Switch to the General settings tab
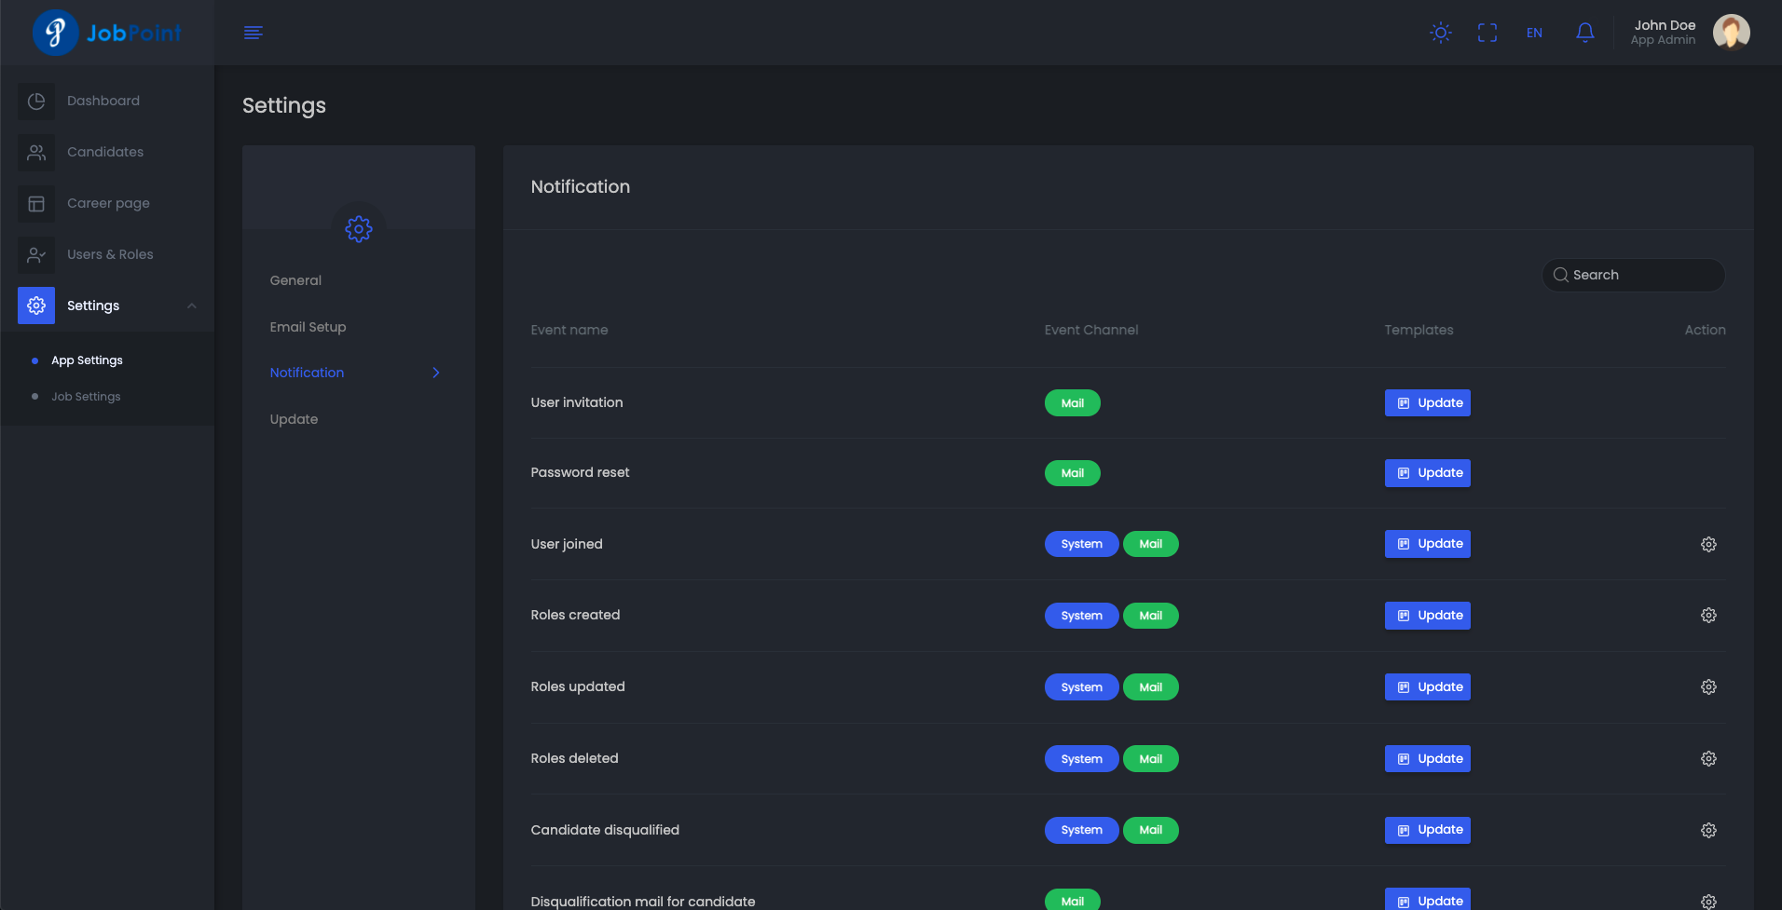 point(295,280)
